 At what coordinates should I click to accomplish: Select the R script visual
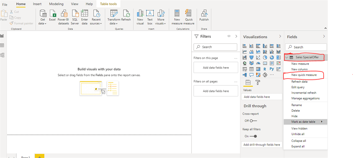pos(265,69)
